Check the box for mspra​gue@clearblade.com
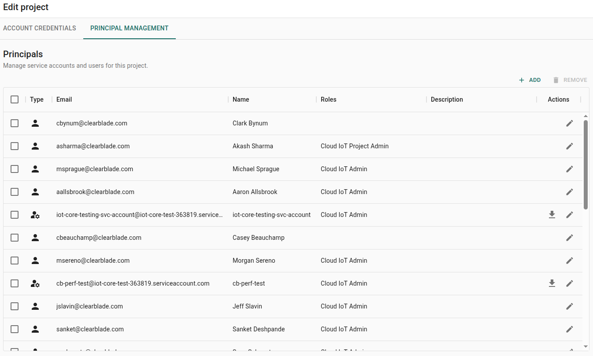 (x=15, y=169)
